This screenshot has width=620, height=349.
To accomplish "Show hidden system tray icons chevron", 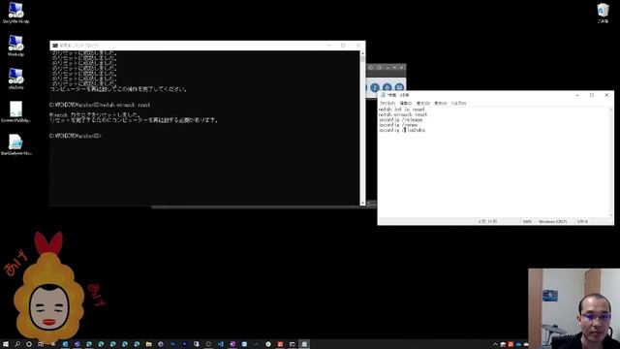I will (495, 345).
